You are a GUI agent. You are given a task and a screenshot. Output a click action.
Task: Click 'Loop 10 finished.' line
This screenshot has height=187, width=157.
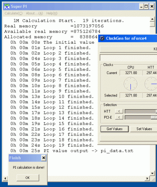pos(52,96)
